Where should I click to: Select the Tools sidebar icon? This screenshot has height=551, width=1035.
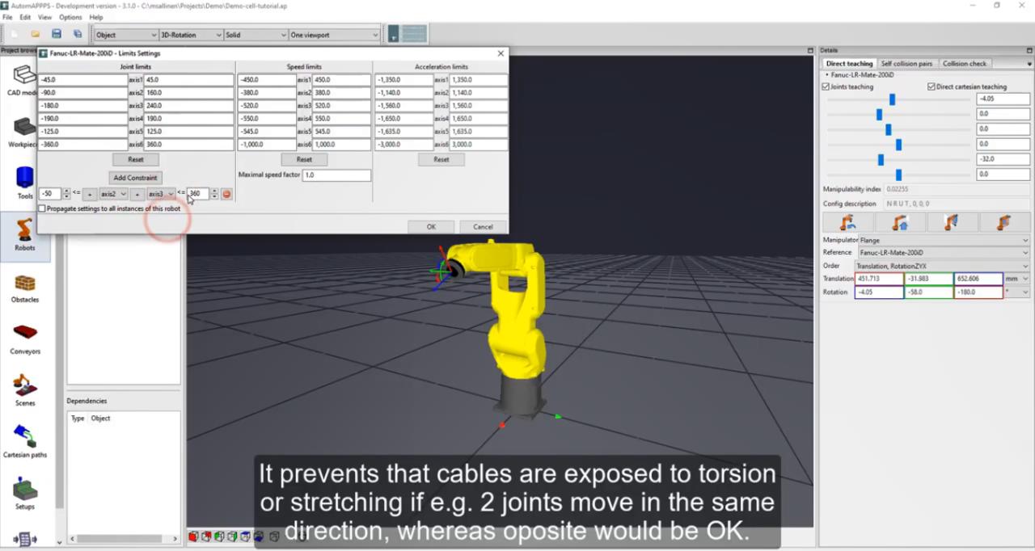click(x=24, y=181)
